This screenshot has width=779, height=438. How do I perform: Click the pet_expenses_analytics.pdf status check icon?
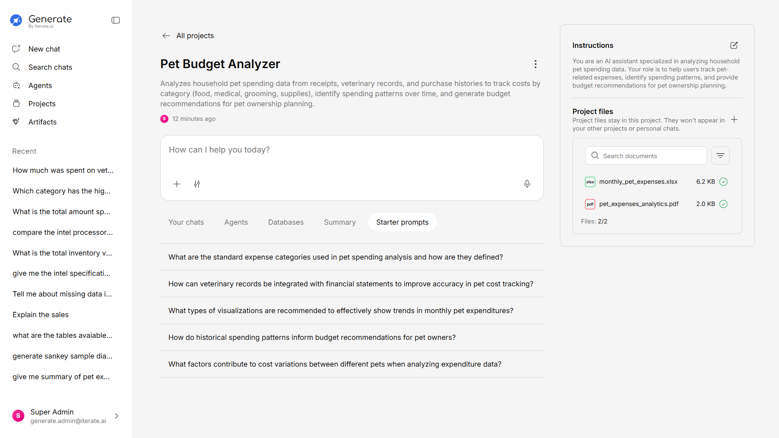click(723, 204)
